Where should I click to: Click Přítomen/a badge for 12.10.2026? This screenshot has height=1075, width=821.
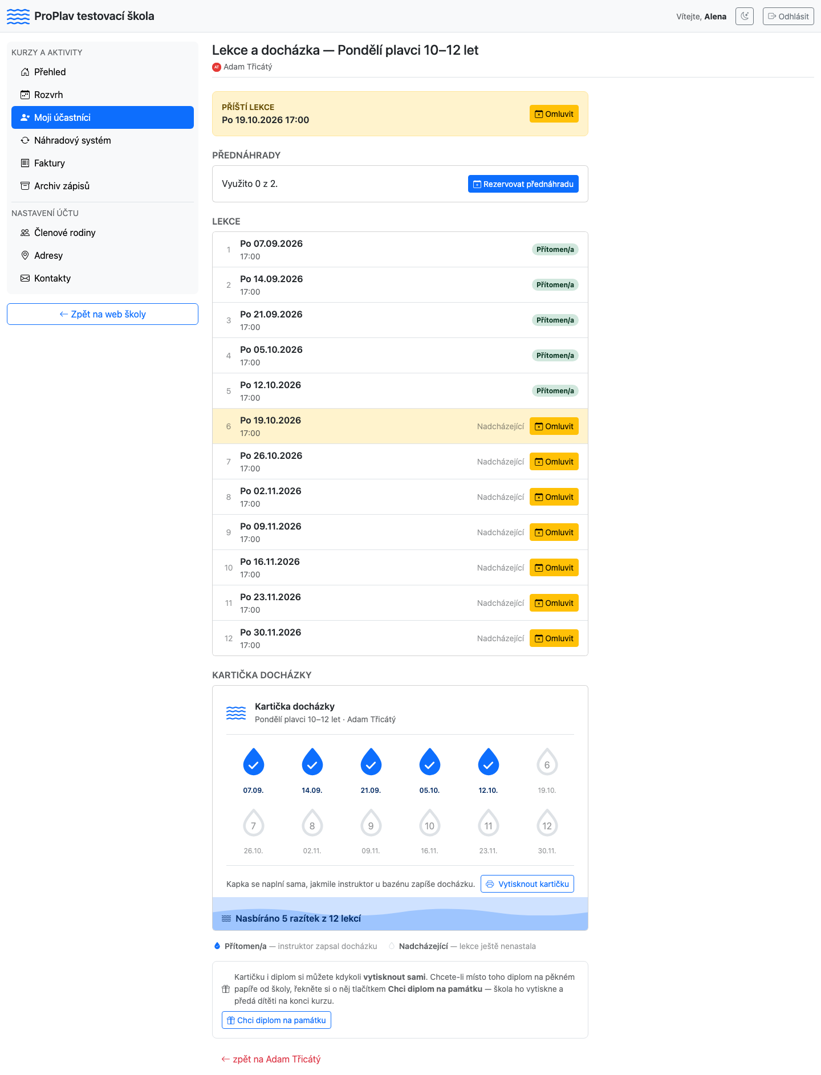tap(555, 391)
